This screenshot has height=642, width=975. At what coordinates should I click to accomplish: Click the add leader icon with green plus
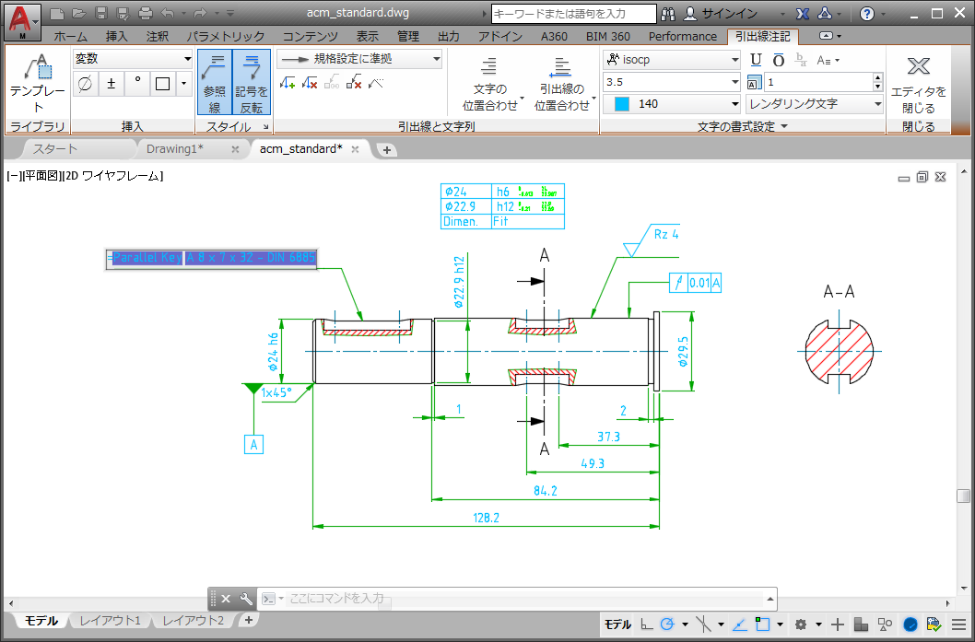288,82
